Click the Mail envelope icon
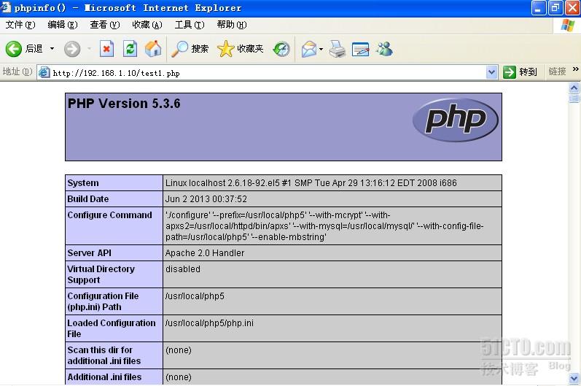 click(x=308, y=49)
